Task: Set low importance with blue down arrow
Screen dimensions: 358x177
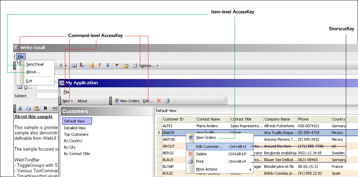Action: [108, 65]
